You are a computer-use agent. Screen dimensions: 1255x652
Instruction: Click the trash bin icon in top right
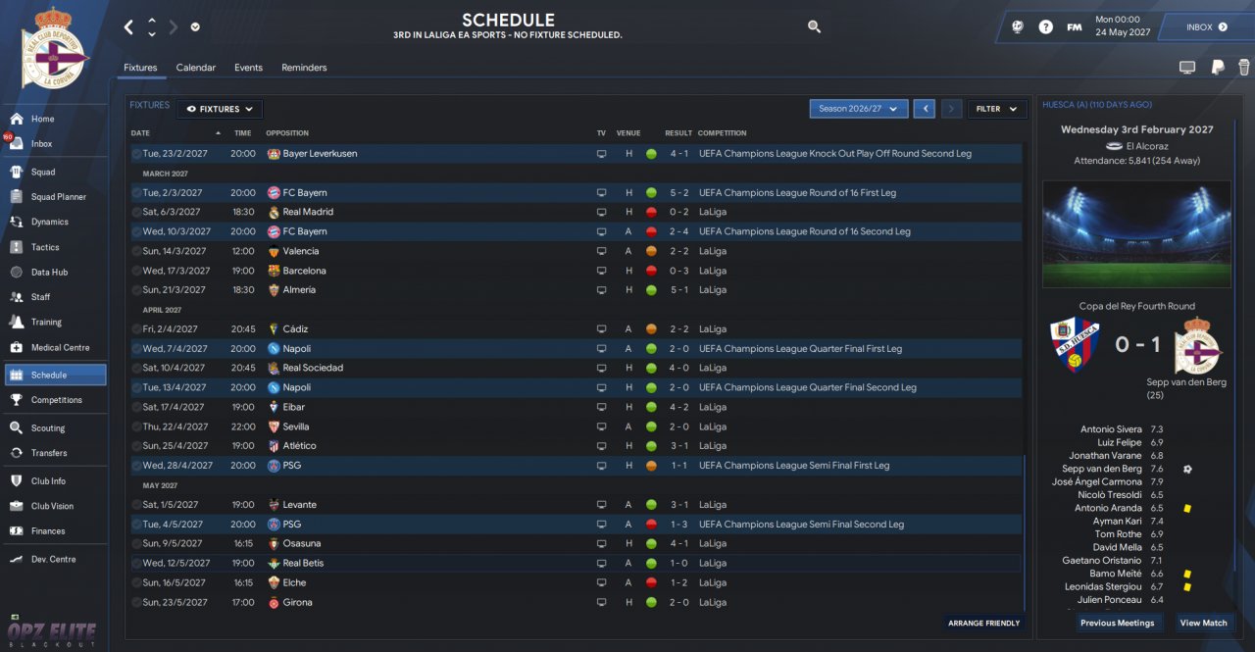tap(1244, 68)
